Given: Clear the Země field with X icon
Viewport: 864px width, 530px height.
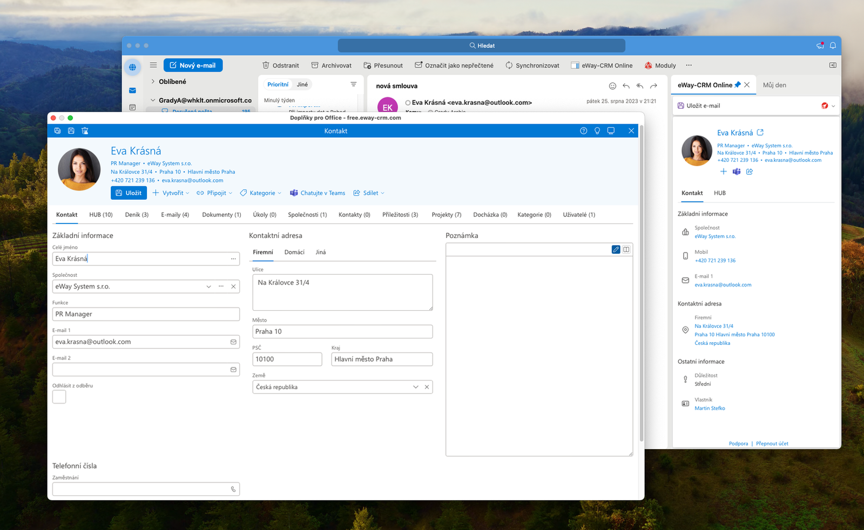Looking at the screenshot, I should tap(427, 387).
